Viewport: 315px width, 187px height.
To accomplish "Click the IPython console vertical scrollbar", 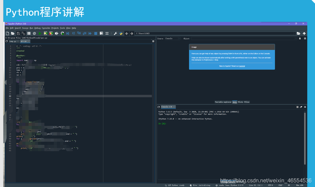I will (x=305, y=135).
